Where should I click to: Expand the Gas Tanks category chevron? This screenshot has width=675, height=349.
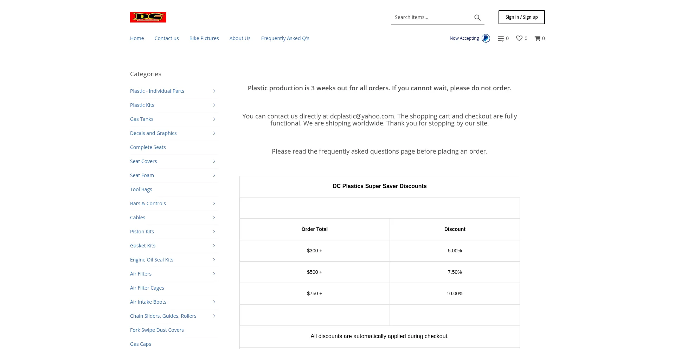tap(214, 119)
